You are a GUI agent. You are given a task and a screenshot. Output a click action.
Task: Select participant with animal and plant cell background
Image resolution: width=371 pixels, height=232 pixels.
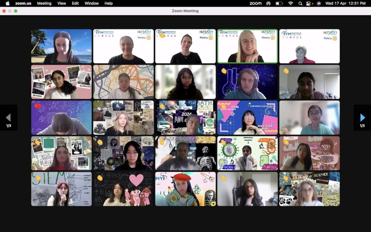(247, 153)
